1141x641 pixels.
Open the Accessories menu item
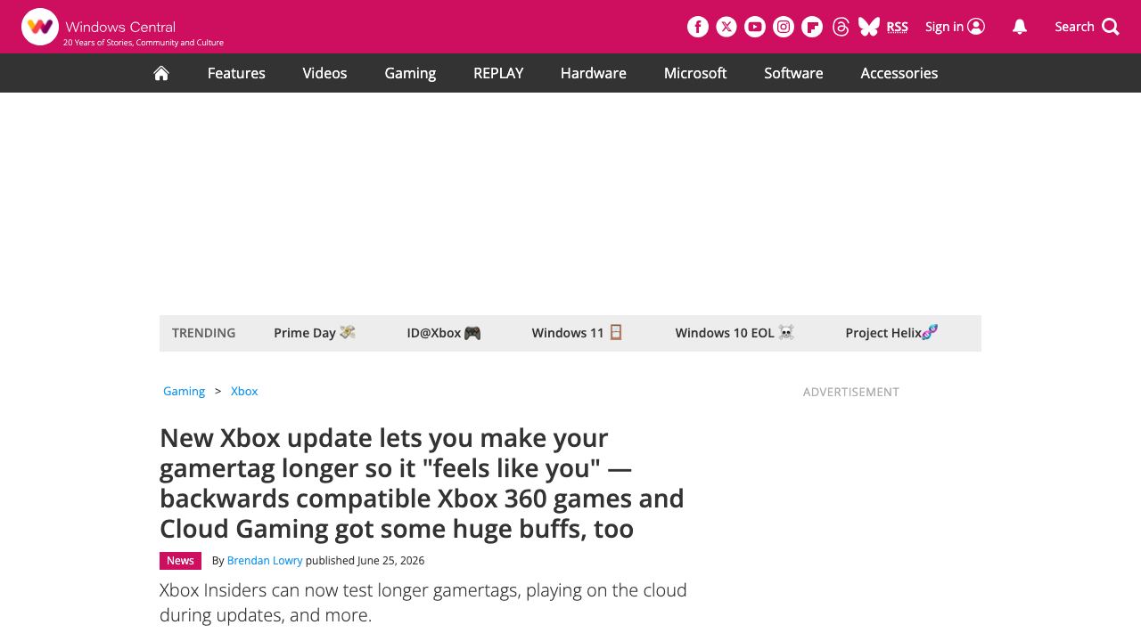pos(899,73)
